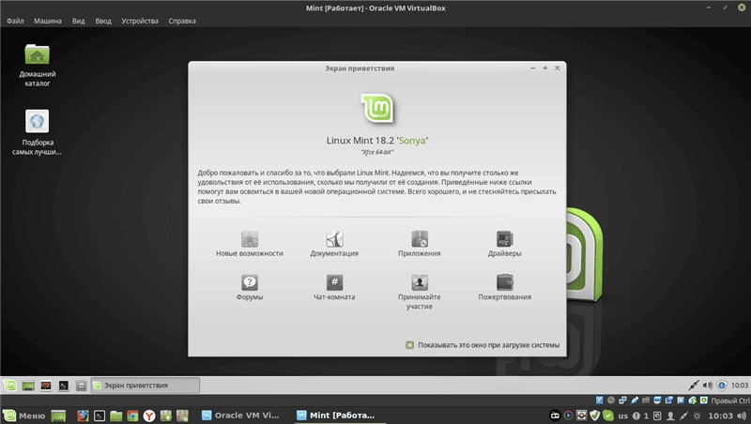Open the Справка menu
Image resolution: width=751 pixels, height=424 pixels.
coord(182,21)
